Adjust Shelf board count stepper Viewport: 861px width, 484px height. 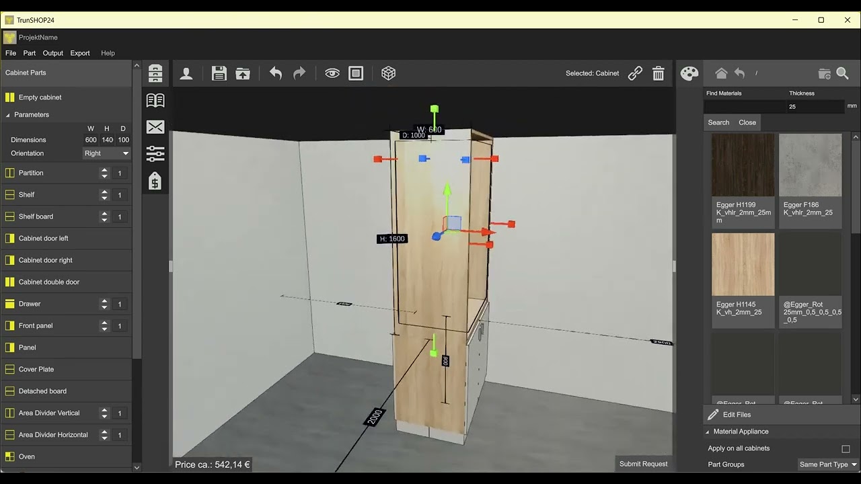[x=104, y=216]
